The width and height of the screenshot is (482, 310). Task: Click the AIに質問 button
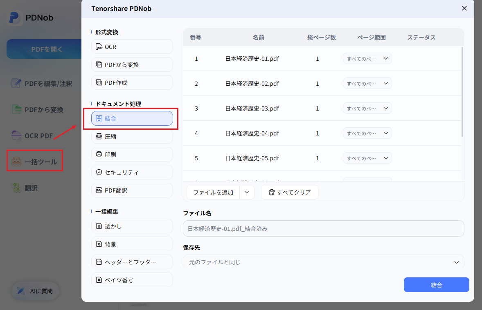coord(35,291)
